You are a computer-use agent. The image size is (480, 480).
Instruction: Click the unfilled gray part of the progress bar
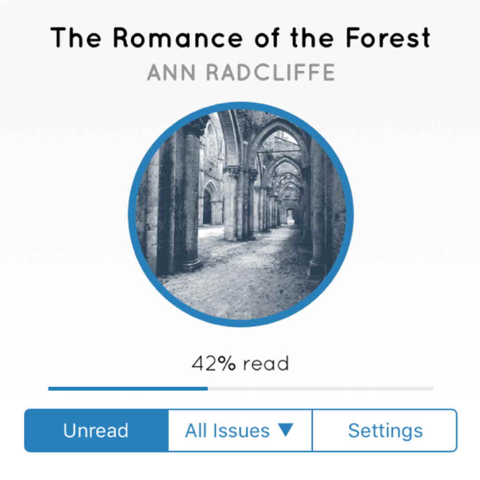coord(320,388)
